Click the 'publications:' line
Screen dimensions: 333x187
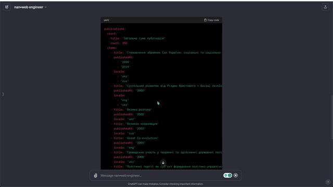[x=114, y=29]
